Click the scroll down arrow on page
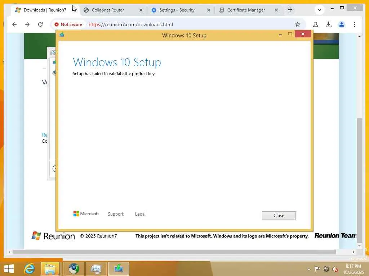Viewport: 369px width, 276px height. click(x=359, y=246)
